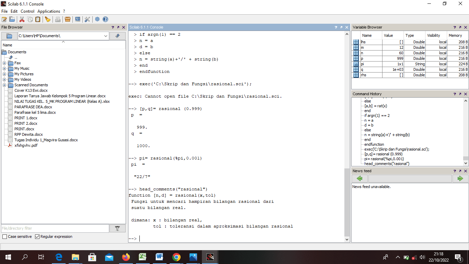Open the ATOMS module manager icon
Viewport: 469px width, 264px height.
pyautogui.click(x=68, y=19)
